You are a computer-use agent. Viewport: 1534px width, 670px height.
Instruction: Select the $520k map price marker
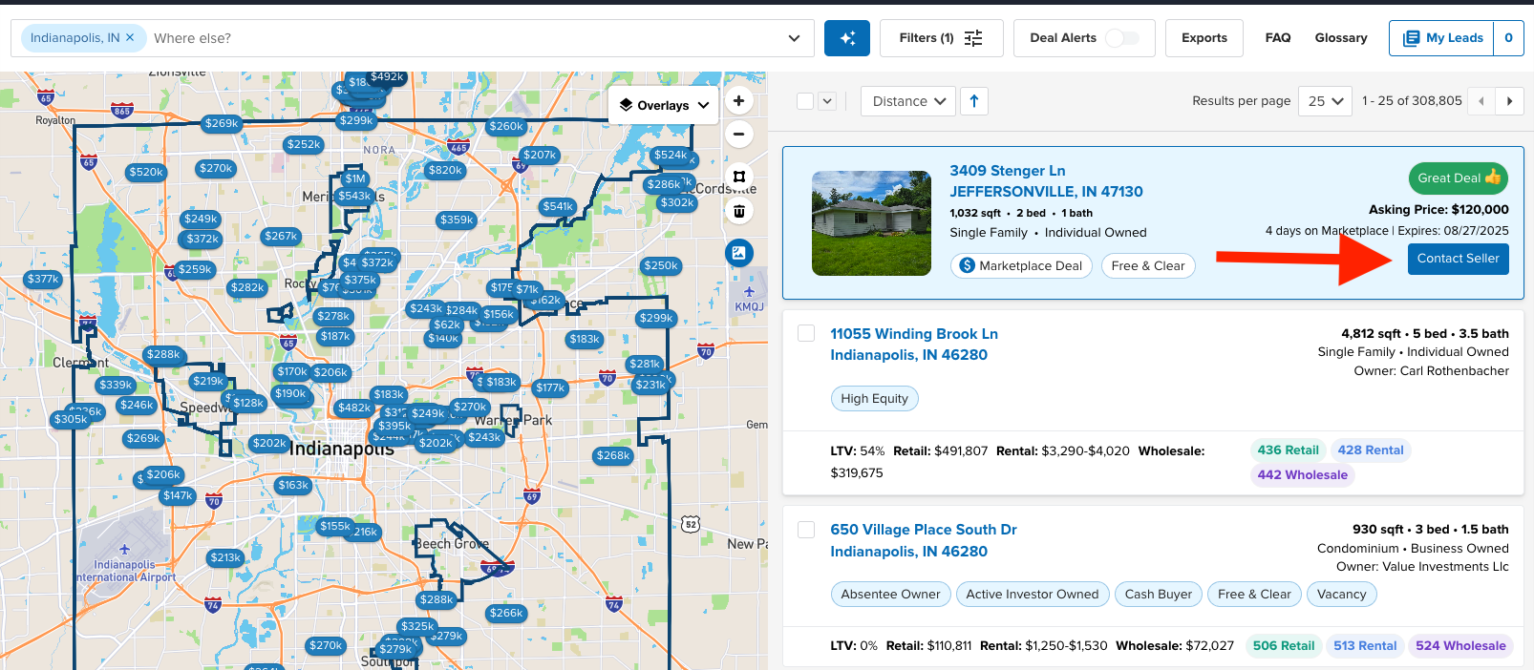coord(146,173)
